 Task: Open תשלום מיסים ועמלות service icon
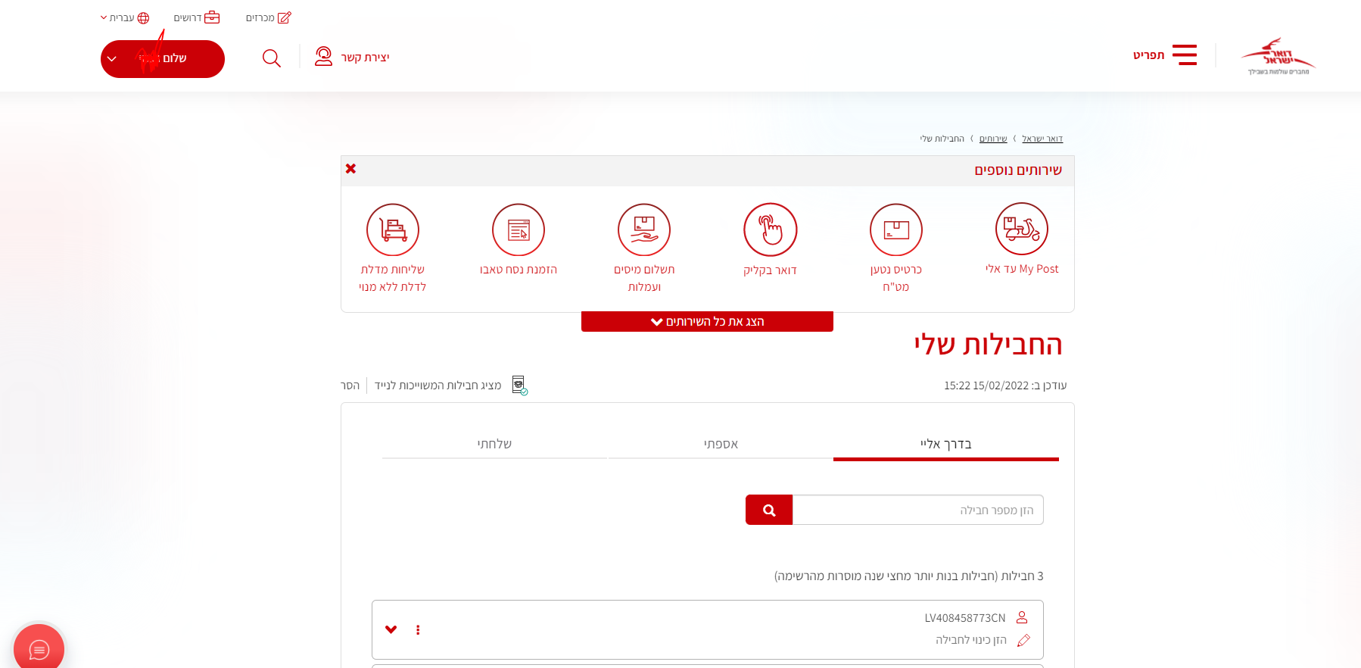coord(644,229)
